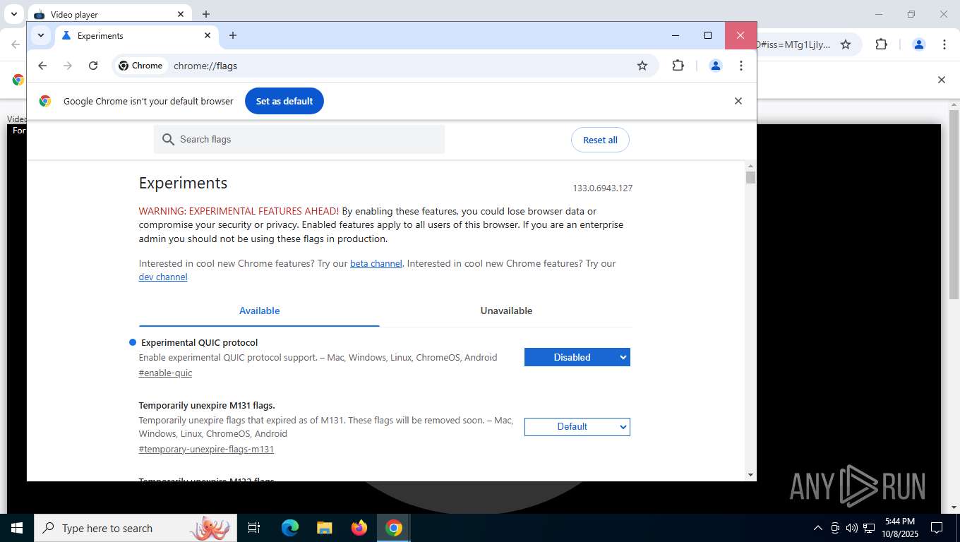Bookmark the chrome://flags page with star

[x=642, y=66]
